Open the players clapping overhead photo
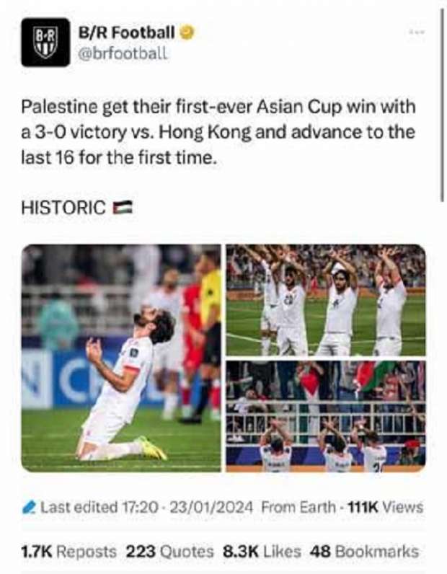447x574 pixels. pyautogui.click(x=326, y=300)
